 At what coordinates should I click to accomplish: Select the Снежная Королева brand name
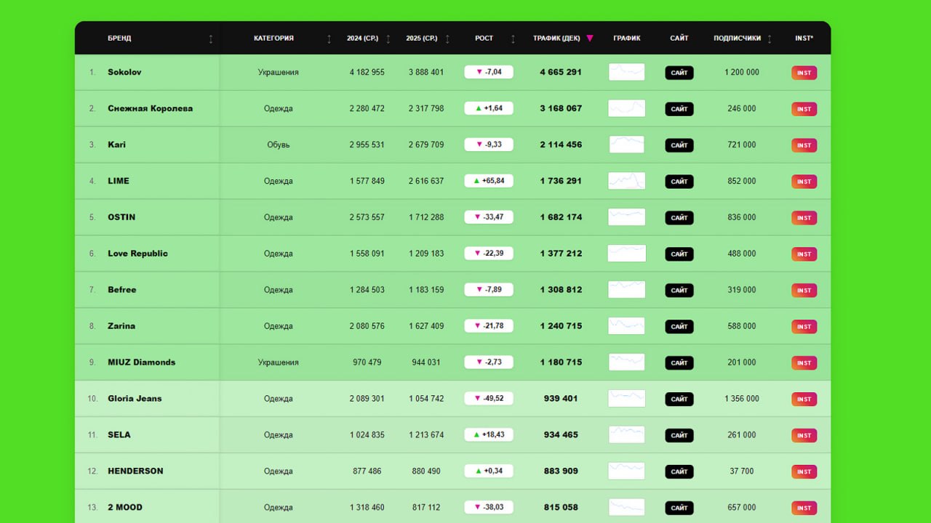pos(151,108)
